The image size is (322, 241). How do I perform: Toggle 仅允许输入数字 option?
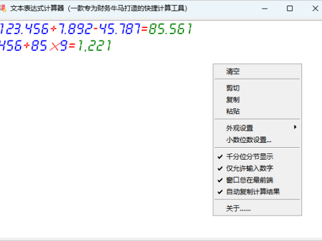(257, 168)
